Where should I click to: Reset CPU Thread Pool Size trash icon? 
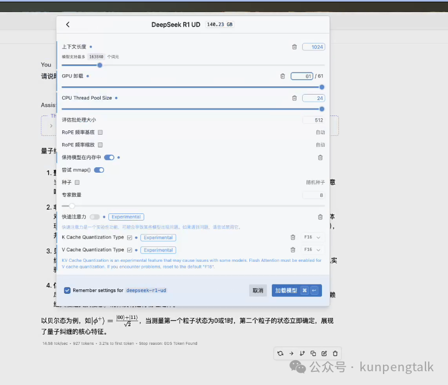[x=294, y=98]
